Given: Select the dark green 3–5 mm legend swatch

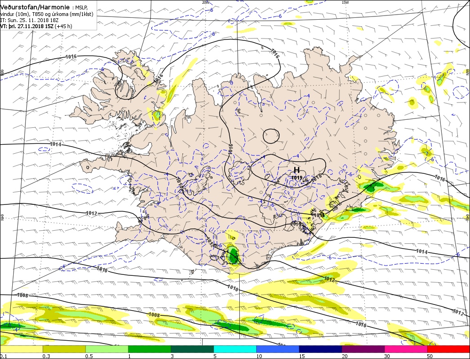Looking at the screenshot, I should pos(192,349).
